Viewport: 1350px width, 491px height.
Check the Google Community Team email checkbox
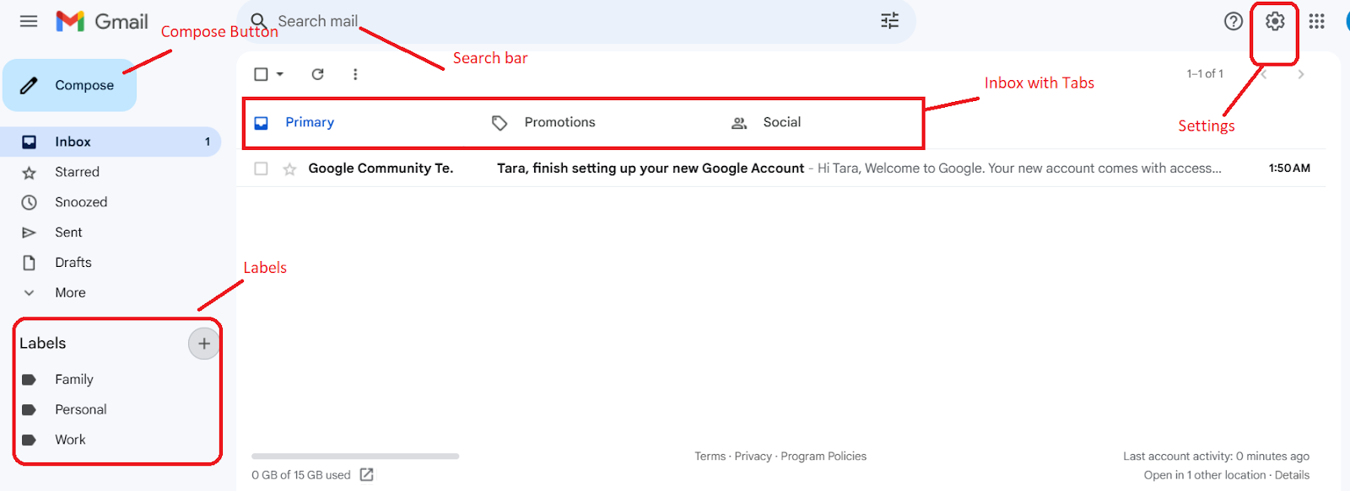click(x=262, y=168)
